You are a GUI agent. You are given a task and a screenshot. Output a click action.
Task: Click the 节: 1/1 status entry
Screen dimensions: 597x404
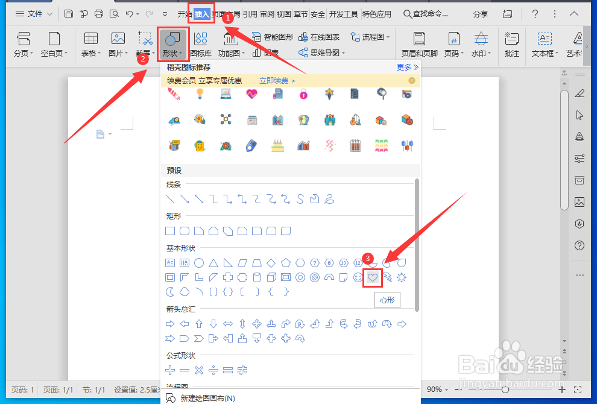[93, 390]
